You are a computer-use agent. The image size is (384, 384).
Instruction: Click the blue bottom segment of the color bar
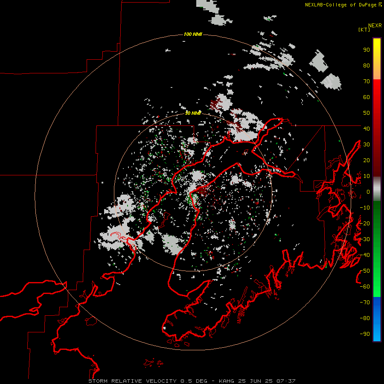[377, 319]
